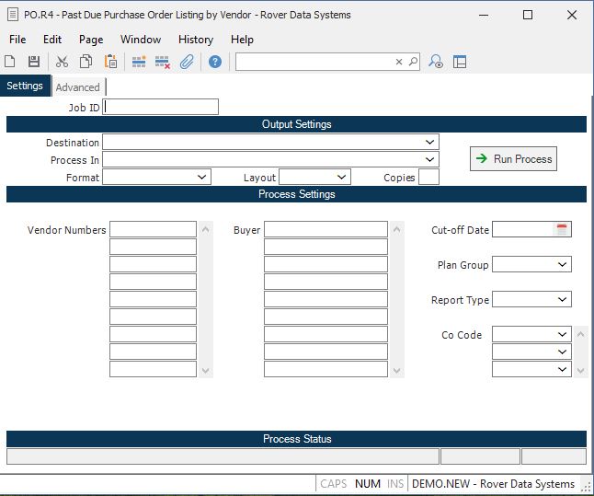
Task: Switch to the Advanced tab
Action: pos(77,87)
